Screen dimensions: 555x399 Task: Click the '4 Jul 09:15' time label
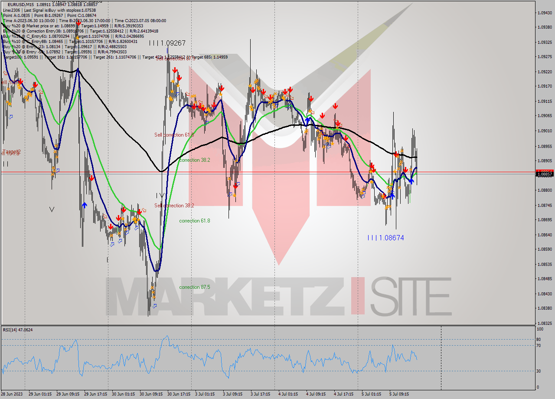click(x=316, y=394)
